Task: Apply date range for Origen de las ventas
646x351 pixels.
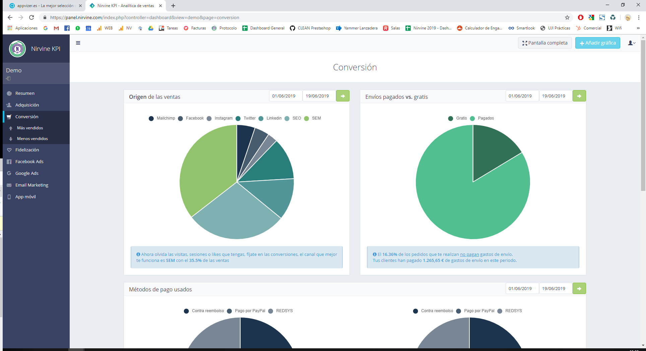Action: tap(343, 96)
